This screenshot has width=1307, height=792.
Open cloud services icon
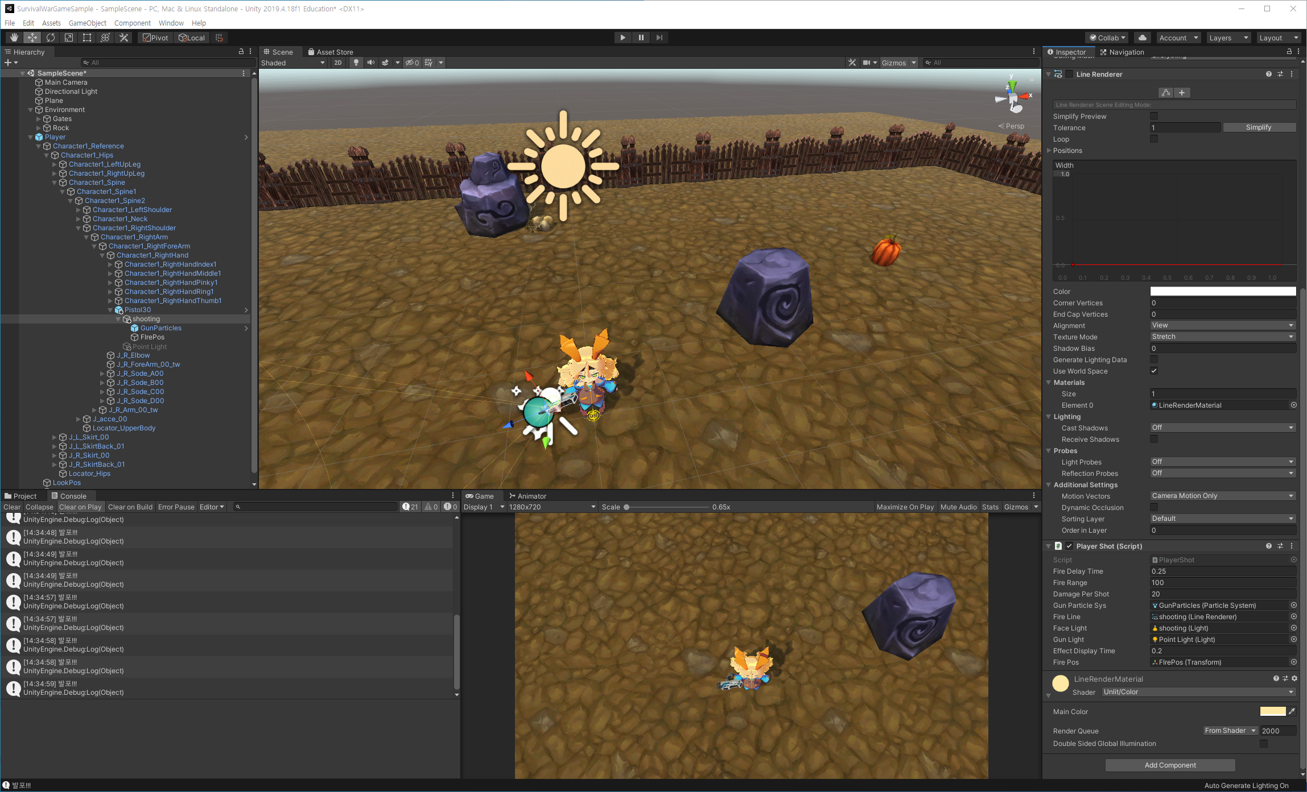[1142, 38]
